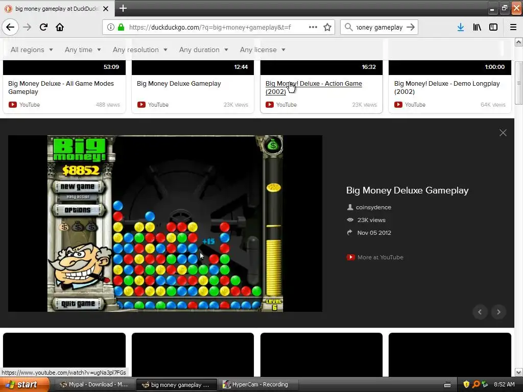Show previous video with left chevron

click(480, 312)
